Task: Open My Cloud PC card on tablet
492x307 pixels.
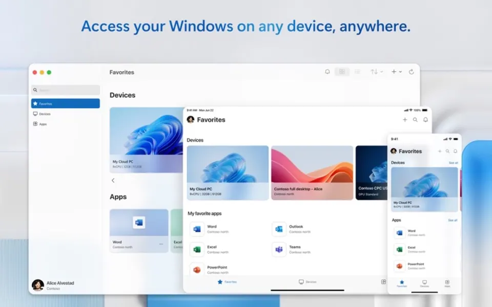Action: 228,172
